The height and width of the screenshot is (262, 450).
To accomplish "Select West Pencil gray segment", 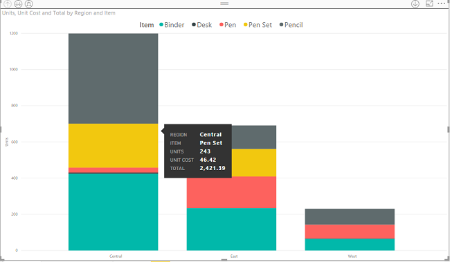I will 350,216.
